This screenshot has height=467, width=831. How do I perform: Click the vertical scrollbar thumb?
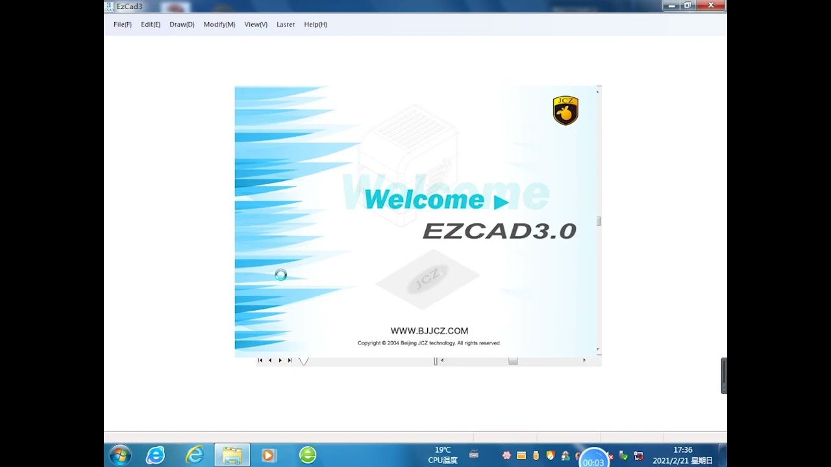point(599,221)
